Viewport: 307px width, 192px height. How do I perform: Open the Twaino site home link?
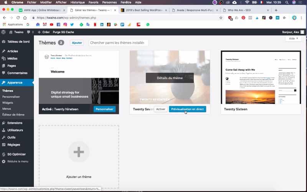(17, 32)
